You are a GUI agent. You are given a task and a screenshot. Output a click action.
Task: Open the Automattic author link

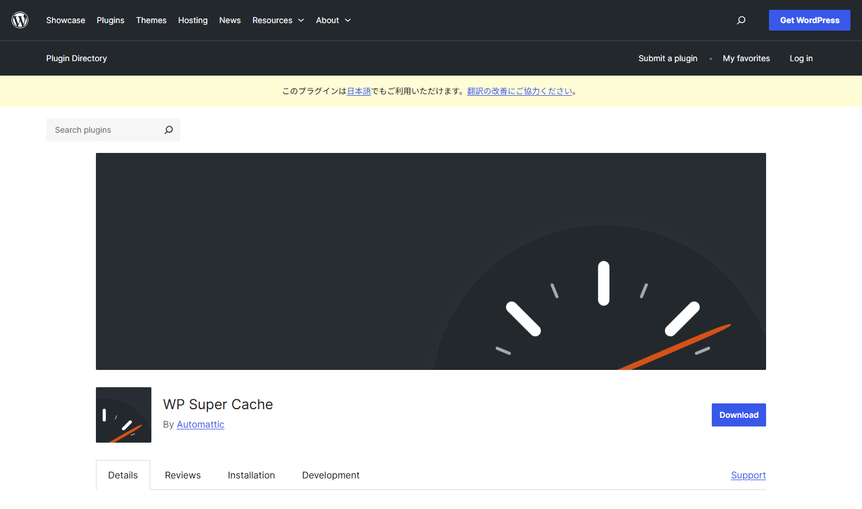[x=200, y=424]
